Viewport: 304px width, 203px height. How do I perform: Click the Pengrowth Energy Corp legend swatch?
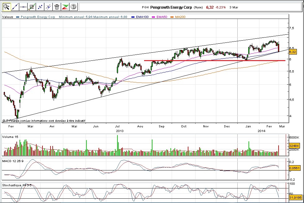click(18, 17)
